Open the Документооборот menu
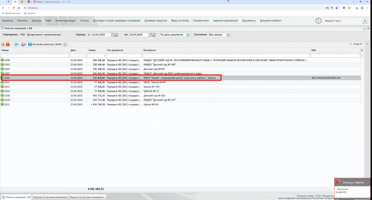This screenshot has height=200, width=372. (x=271, y=21)
